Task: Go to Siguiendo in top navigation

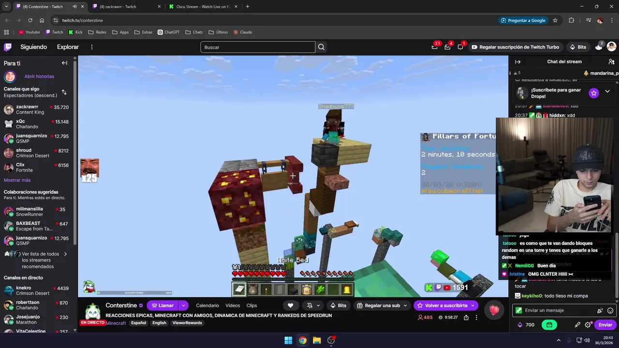Action: point(33,47)
